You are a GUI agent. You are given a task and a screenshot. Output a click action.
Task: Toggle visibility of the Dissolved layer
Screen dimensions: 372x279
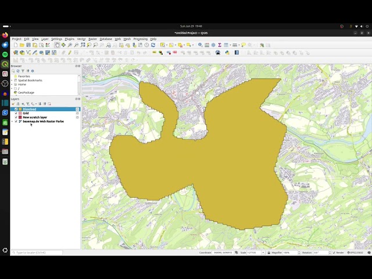[x=16, y=109]
